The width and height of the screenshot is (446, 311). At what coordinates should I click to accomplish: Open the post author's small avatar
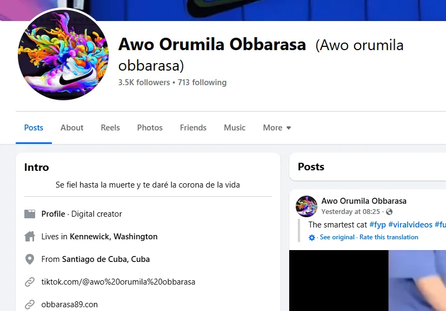(x=307, y=206)
